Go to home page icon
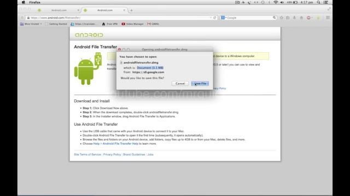The image size is (350, 196). click(301, 17)
